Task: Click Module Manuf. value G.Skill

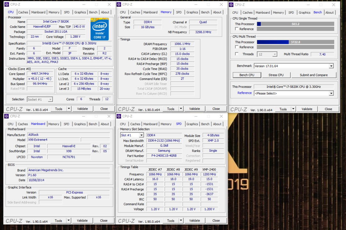Action: (164, 145)
